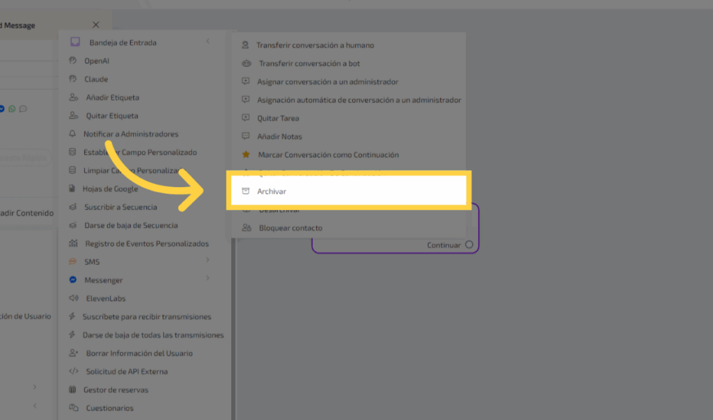The height and width of the screenshot is (420, 713).
Task: Click the Hojas de Google sheet icon
Action: pyautogui.click(x=72, y=188)
